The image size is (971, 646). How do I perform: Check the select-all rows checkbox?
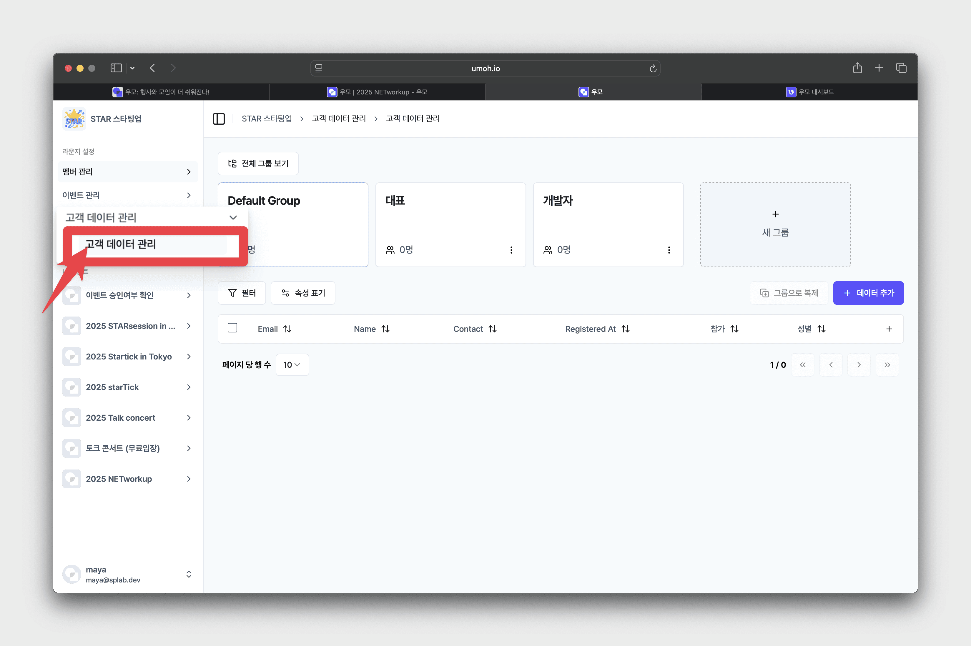pyautogui.click(x=232, y=328)
